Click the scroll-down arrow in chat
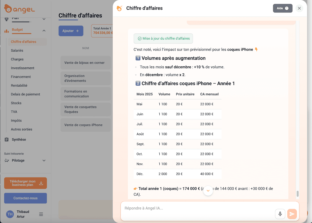This screenshot has height=223, width=312. (208, 191)
